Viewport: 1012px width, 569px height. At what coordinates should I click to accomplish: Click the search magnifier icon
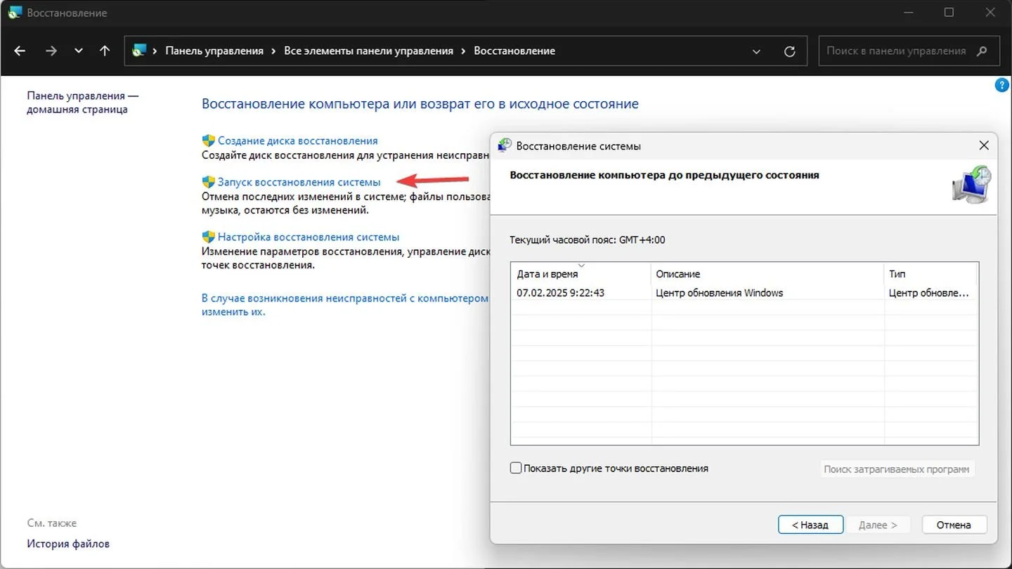tap(982, 51)
